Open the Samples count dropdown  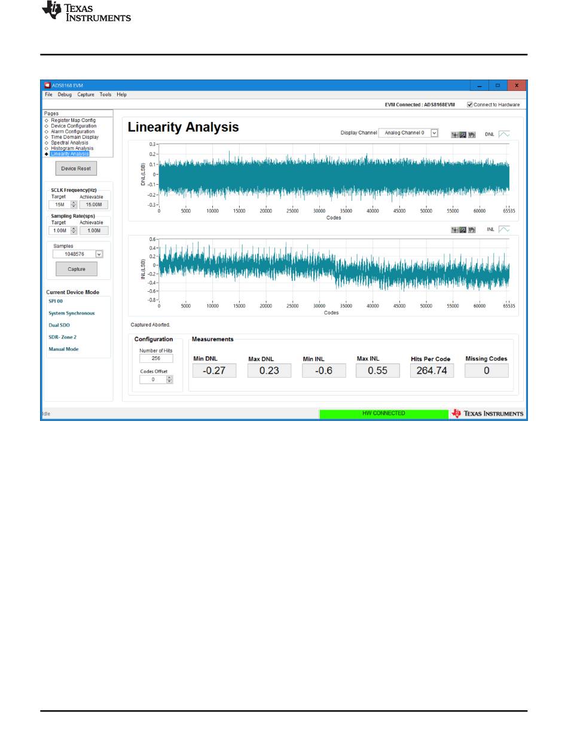(x=78, y=254)
